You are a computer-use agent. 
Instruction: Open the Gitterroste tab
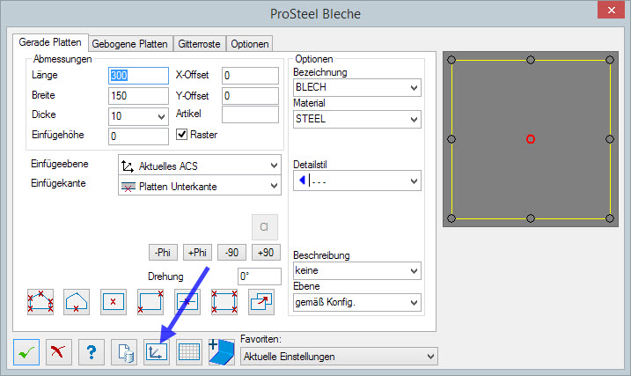pyautogui.click(x=199, y=44)
